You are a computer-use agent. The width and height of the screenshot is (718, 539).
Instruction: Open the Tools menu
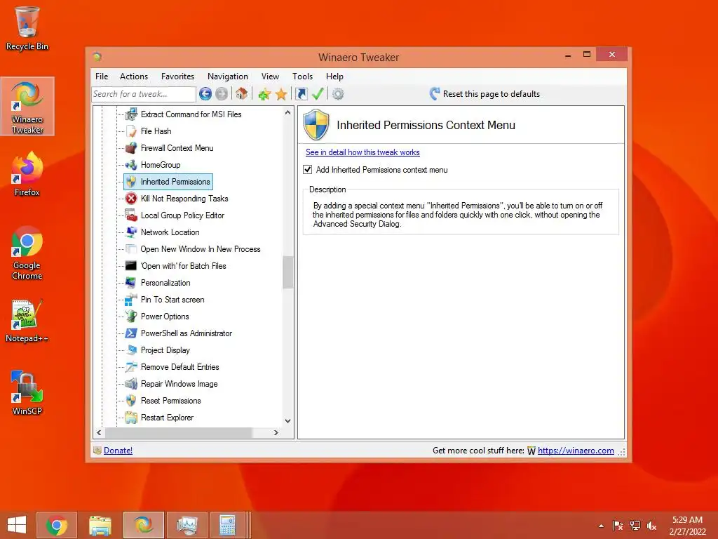(x=303, y=76)
